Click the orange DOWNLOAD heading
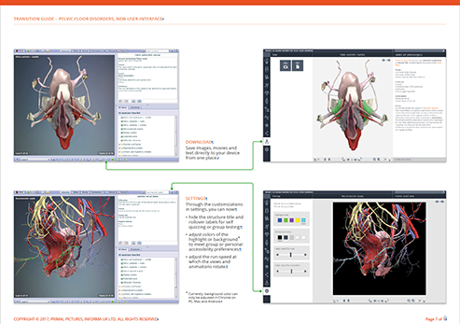This screenshot has height=336, width=460. pyautogui.click(x=199, y=142)
